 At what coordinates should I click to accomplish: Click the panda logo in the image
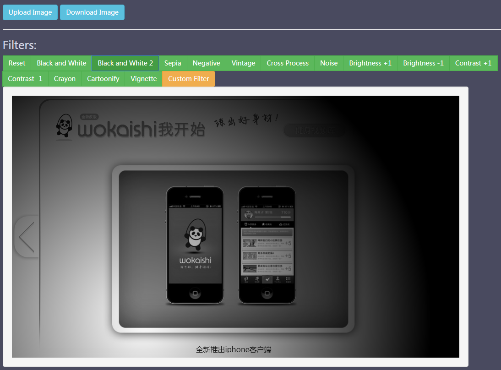click(x=64, y=127)
